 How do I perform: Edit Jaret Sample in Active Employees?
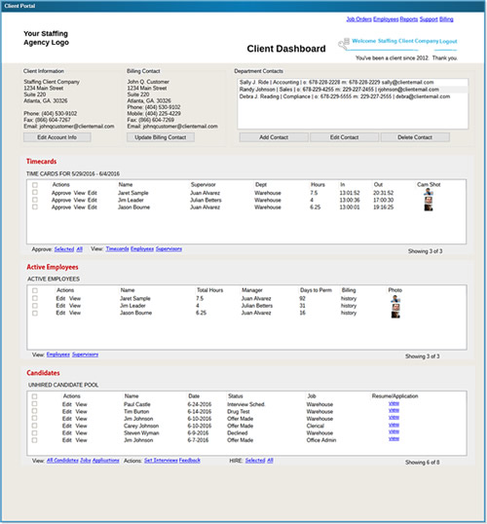point(60,298)
